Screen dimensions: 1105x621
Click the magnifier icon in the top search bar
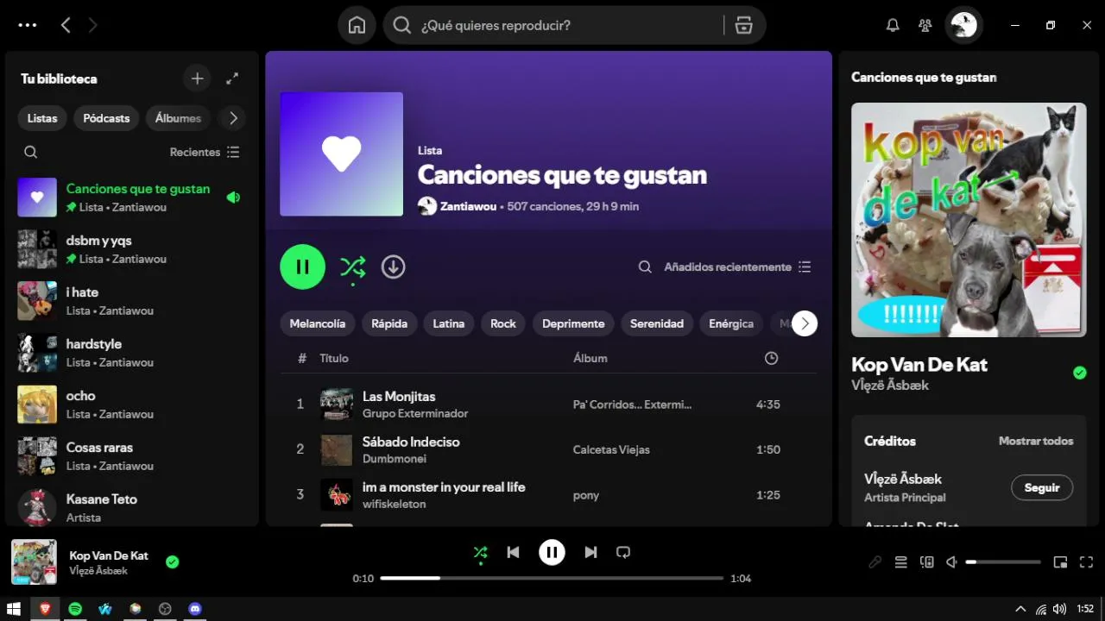click(401, 25)
